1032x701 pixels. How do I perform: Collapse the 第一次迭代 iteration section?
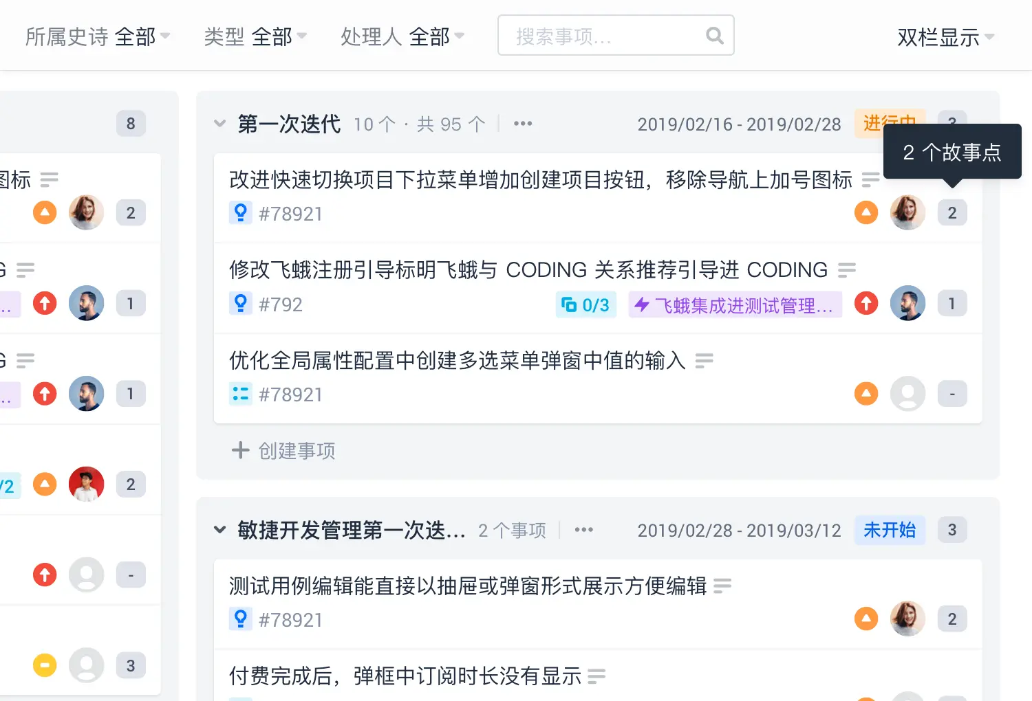pyautogui.click(x=220, y=124)
